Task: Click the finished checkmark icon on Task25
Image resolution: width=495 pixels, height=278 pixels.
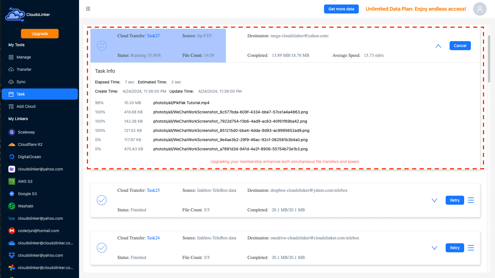Action: click(102, 200)
